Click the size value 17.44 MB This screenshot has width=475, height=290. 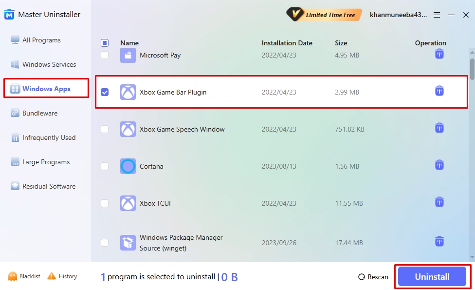pos(348,243)
